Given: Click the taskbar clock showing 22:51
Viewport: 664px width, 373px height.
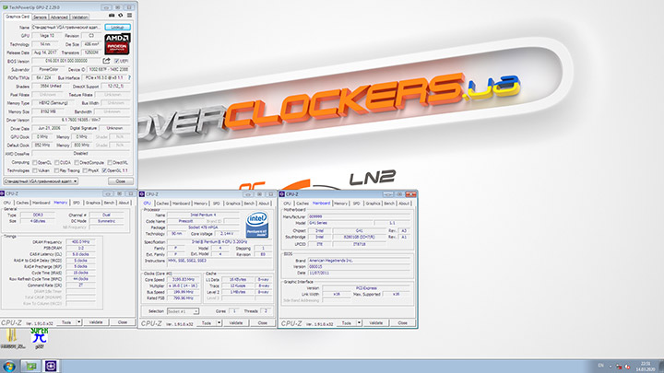Looking at the screenshot, I should (x=646, y=367).
